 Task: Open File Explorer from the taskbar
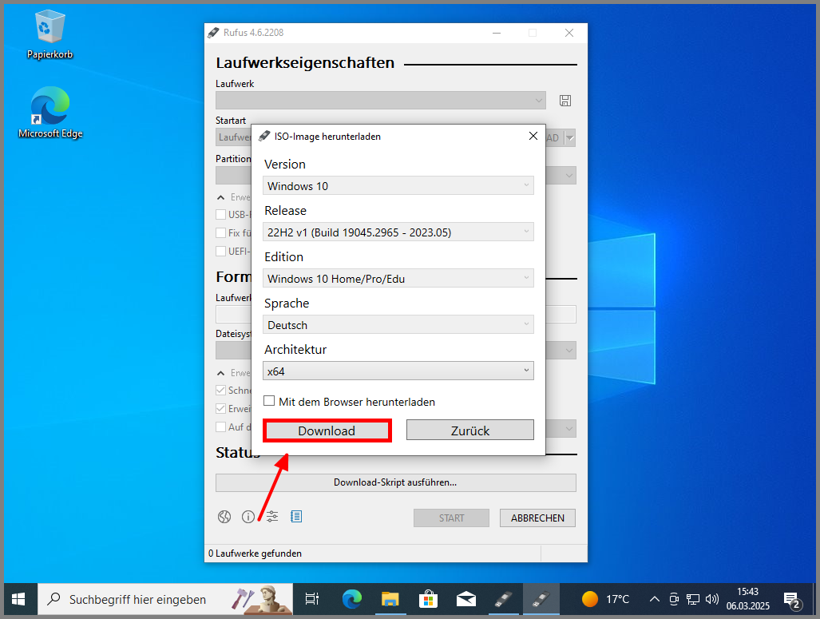point(390,599)
